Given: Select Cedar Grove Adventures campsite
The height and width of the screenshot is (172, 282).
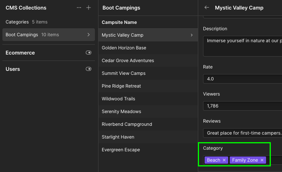Looking at the screenshot, I should (x=128, y=61).
